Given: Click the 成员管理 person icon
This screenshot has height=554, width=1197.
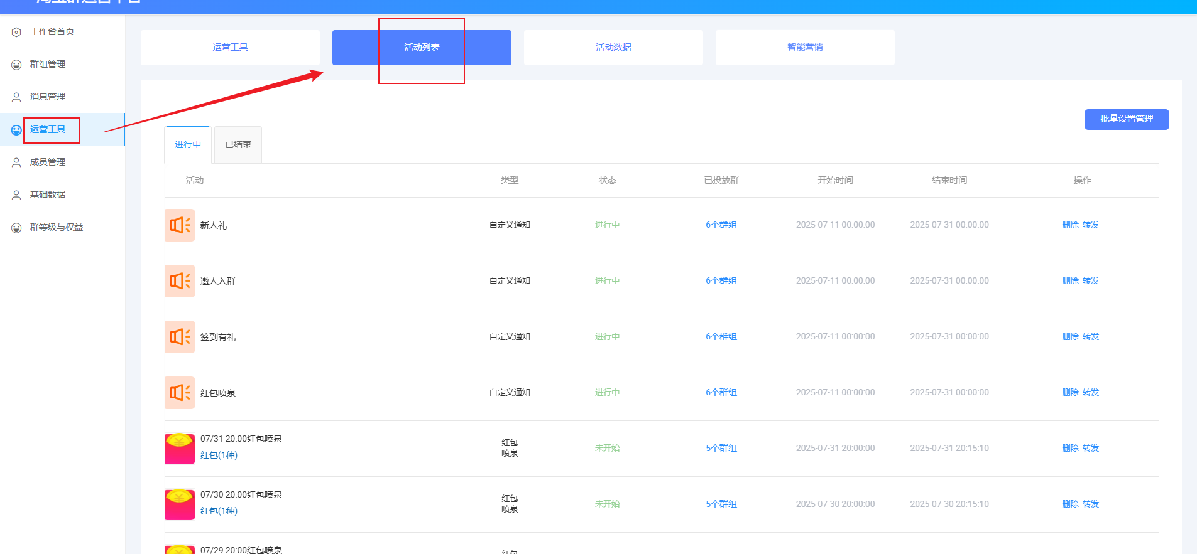Looking at the screenshot, I should click(16, 162).
